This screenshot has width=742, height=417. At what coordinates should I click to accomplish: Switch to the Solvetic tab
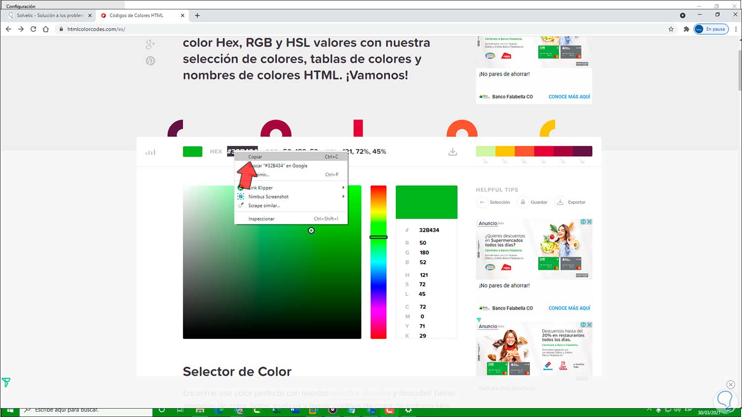(49, 15)
